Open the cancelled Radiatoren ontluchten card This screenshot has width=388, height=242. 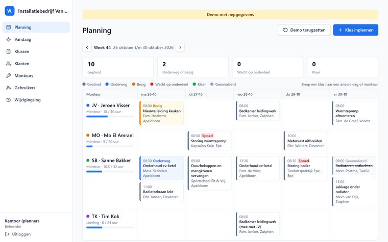[x=354, y=166]
